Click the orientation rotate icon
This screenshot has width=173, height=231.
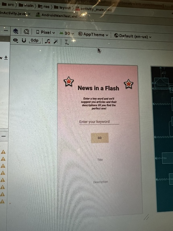pos(26,31)
